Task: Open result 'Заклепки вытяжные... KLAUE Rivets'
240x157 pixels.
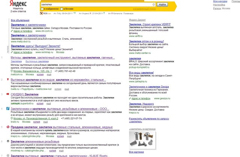Action: (x=60, y=156)
